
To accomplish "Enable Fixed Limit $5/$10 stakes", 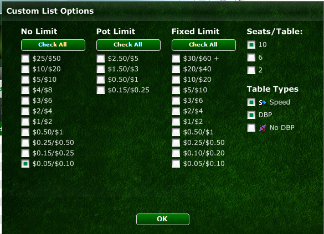I will coord(176,90).
